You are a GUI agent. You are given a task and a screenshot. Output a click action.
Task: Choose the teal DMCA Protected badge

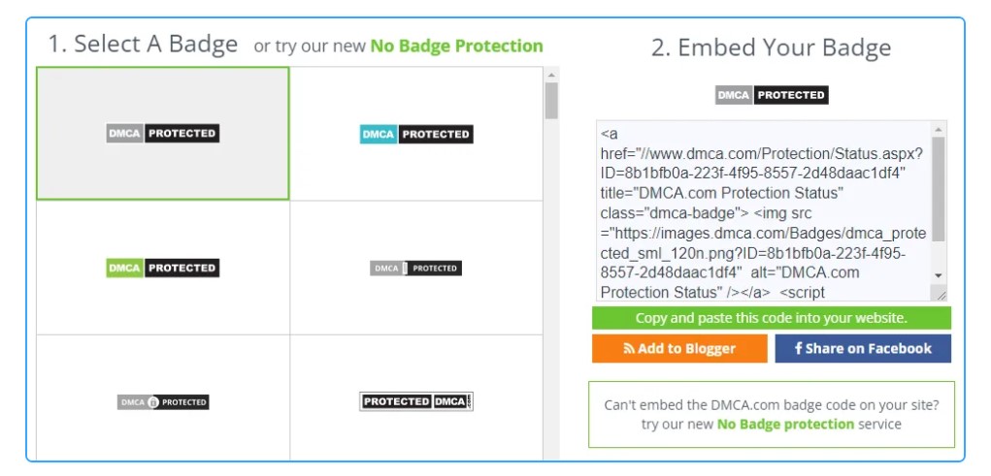[416, 134]
